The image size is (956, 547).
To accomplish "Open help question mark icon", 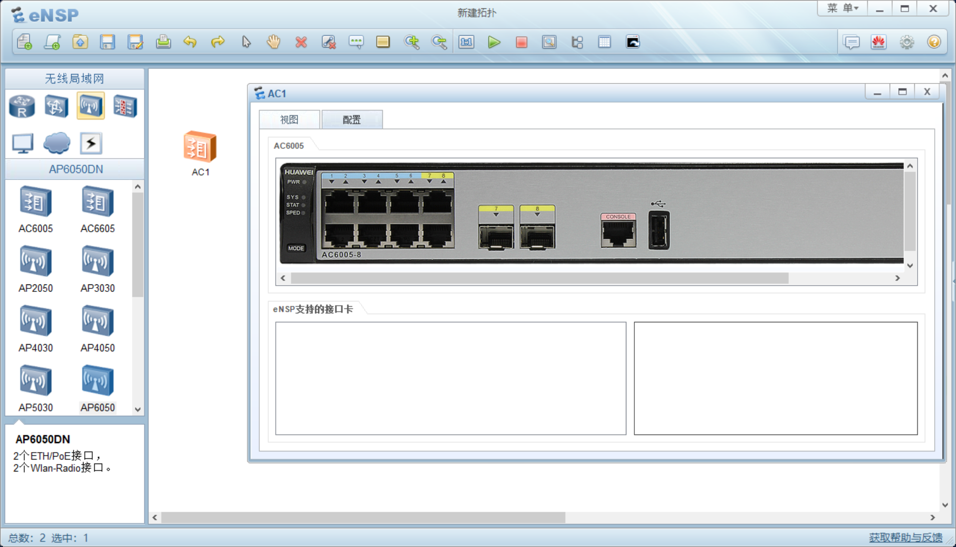I will coord(934,42).
